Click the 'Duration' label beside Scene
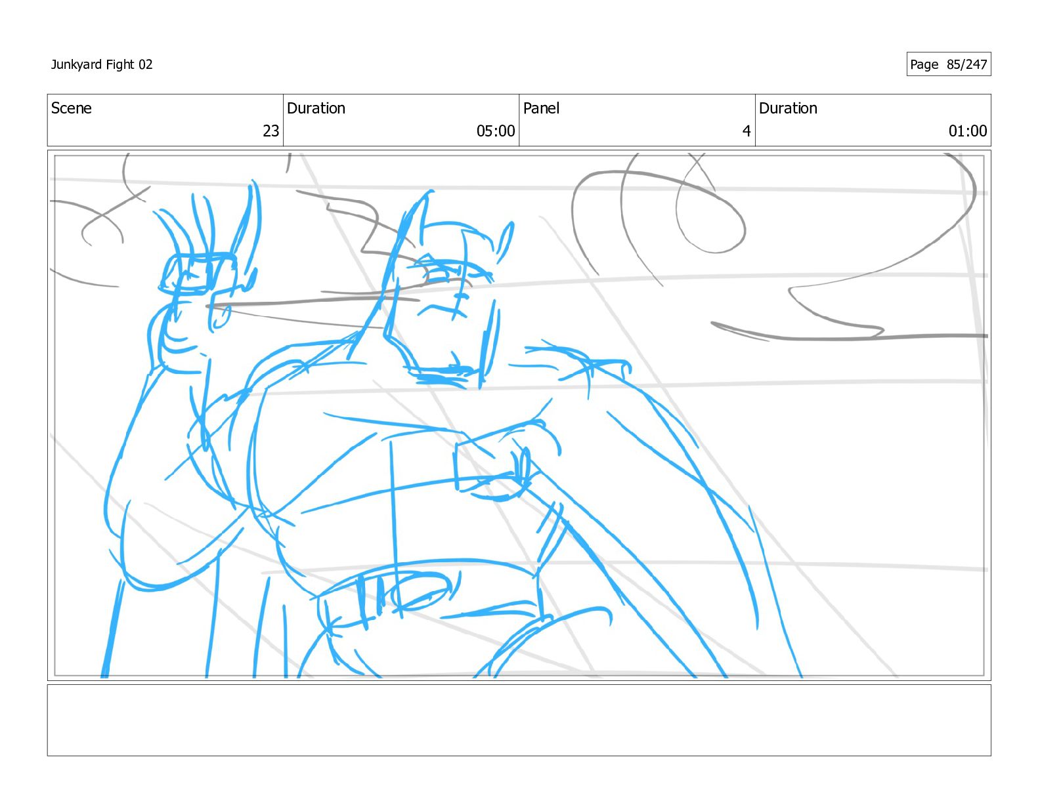This screenshot has width=1040, height=803. click(x=316, y=108)
